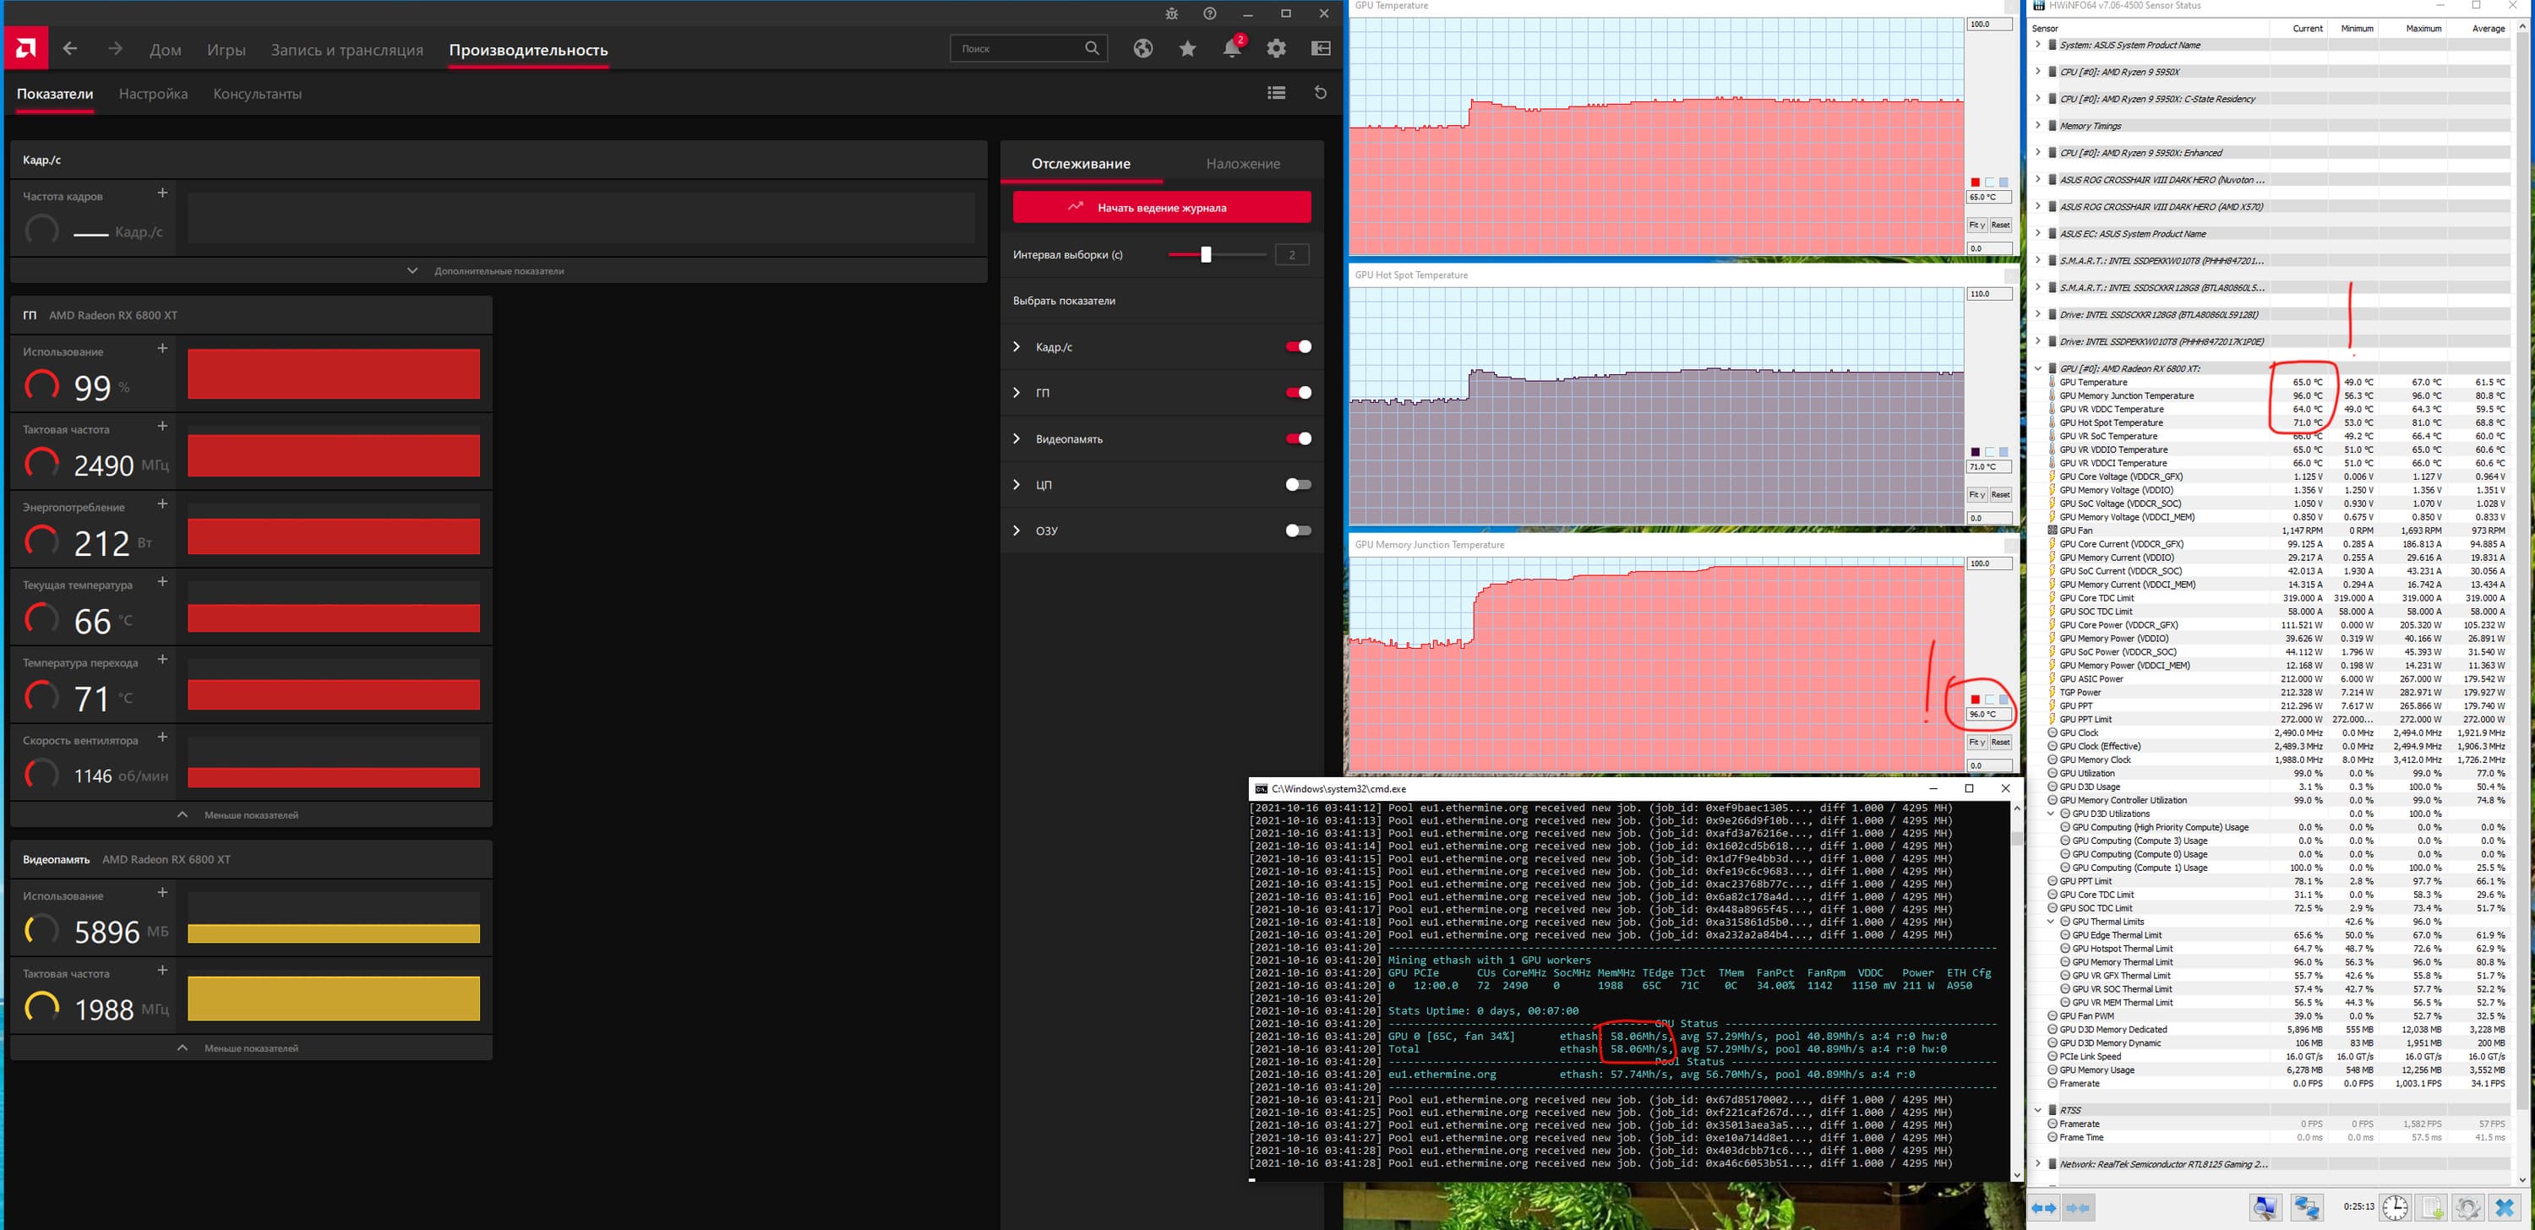
Task: Open the web browser globe icon
Action: click(x=1142, y=48)
